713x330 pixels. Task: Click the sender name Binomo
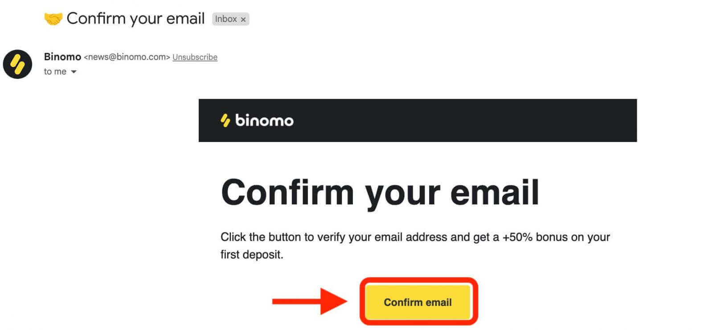[62, 57]
